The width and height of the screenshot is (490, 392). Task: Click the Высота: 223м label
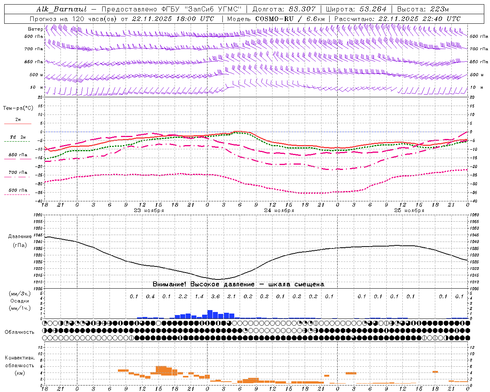point(423,9)
